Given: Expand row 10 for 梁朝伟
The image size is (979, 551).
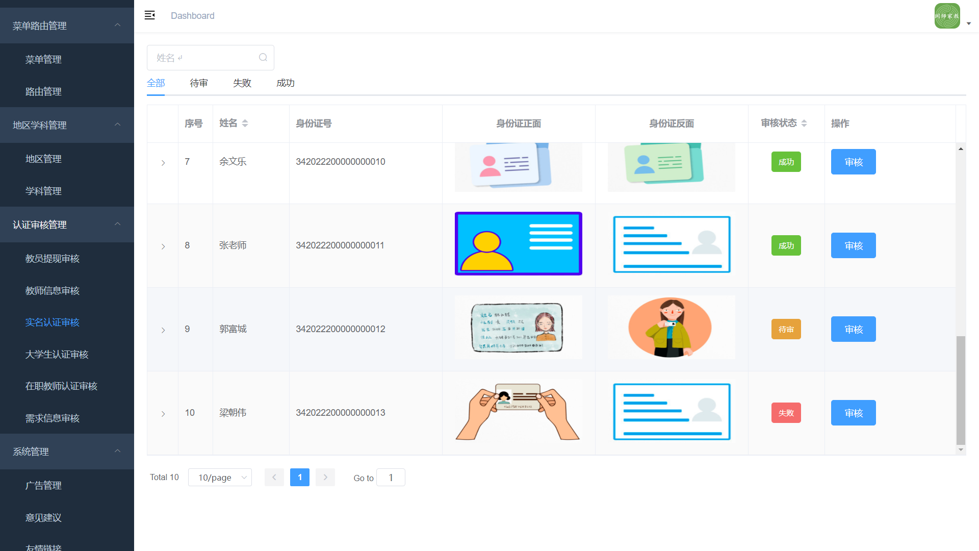Looking at the screenshot, I should (x=163, y=413).
